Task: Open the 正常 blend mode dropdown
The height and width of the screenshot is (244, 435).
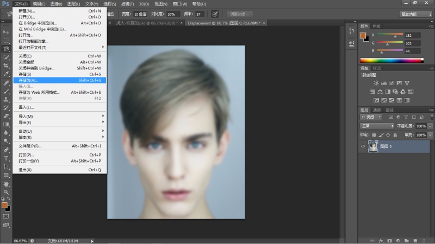Action: 377,126
